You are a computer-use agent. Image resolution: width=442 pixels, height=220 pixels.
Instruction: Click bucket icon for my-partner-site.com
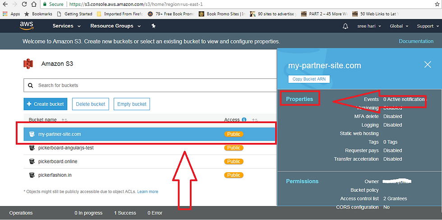point(32,134)
